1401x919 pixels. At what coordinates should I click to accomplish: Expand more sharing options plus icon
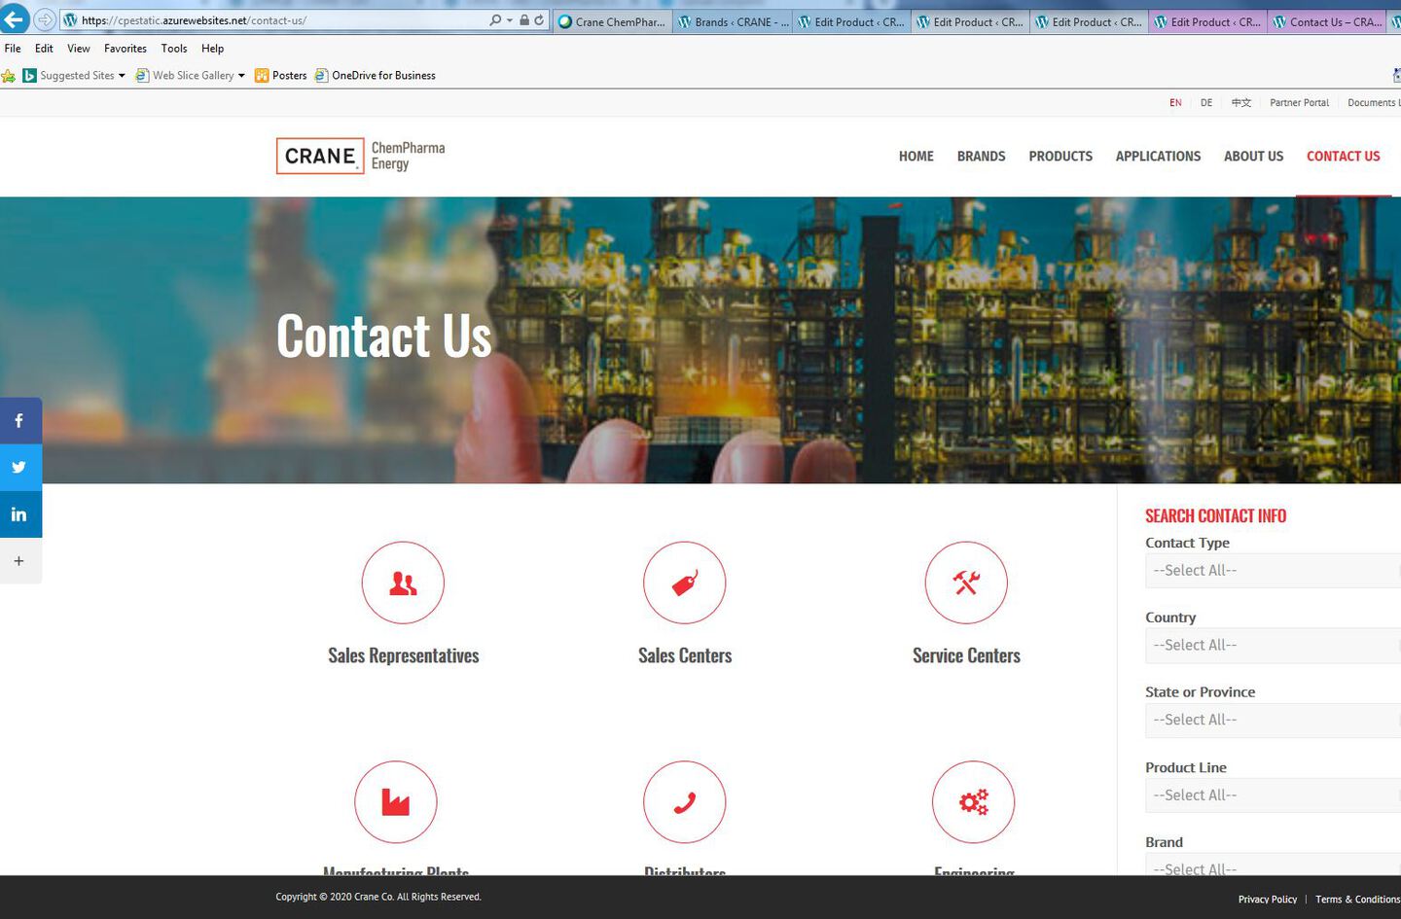19,561
